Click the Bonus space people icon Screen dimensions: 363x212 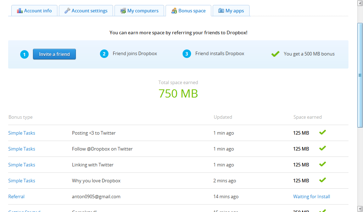(x=174, y=11)
